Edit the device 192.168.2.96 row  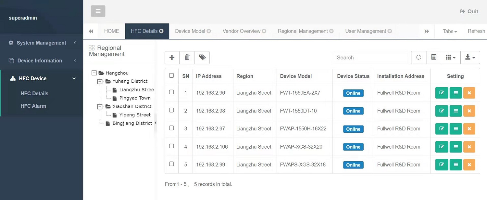(442, 93)
